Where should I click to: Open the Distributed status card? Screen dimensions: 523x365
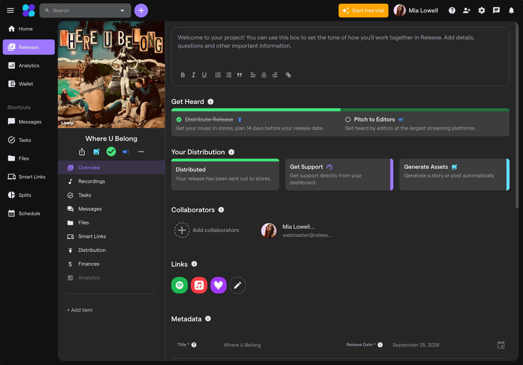[225, 175]
